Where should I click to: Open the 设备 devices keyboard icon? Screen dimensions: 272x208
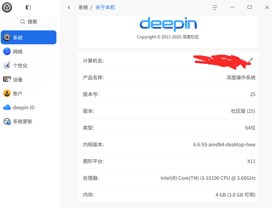point(7,80)
